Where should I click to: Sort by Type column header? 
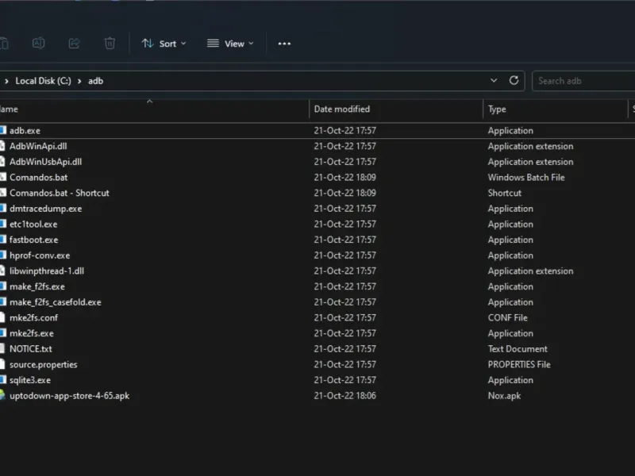497,109
